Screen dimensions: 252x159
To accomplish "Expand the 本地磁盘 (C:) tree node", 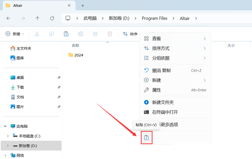I will pyautogui.click(x=8, y=136).
